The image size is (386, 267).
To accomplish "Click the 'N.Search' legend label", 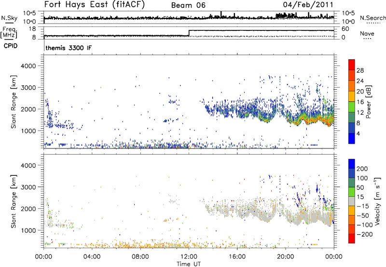I will [x=372, y=18].
